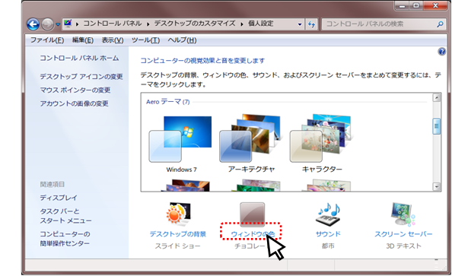Screen dimensions: 452x276
Task: Select the Windows 7 Aero theme
Action: [x=181, y=143]
